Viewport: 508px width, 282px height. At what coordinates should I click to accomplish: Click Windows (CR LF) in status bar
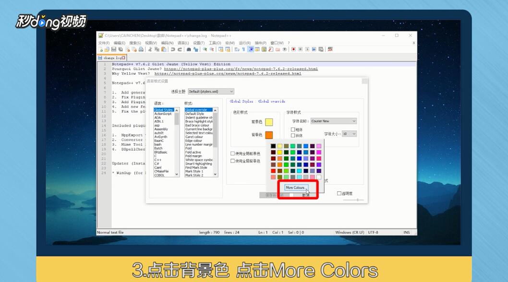point(350,233)
